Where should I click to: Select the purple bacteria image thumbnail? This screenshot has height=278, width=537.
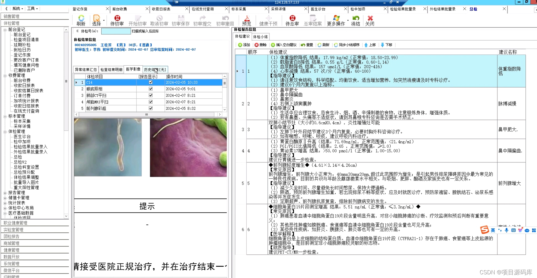[188, 148]
